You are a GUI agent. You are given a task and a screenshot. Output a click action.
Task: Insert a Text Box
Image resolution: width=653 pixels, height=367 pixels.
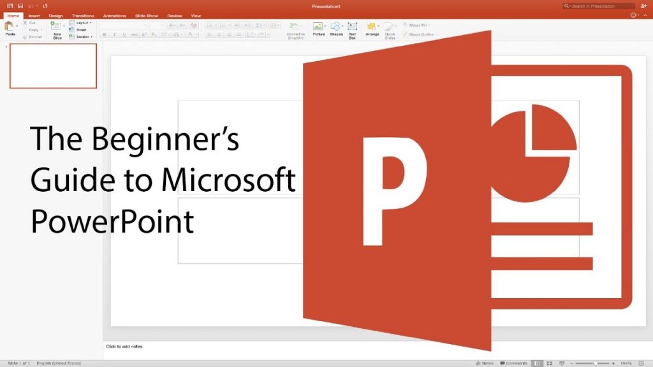[352, 27]
